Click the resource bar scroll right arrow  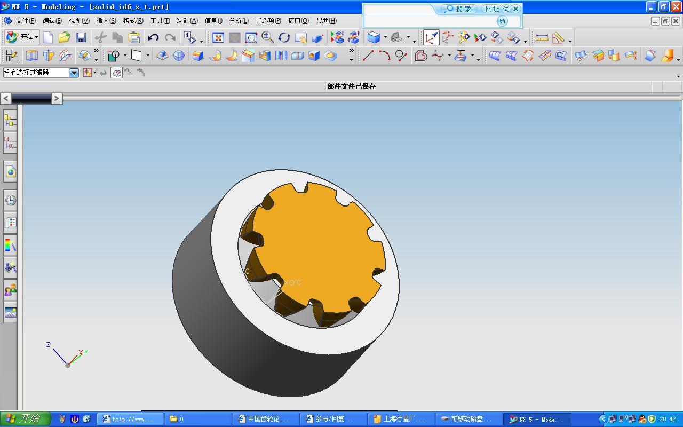pos(57,98)
